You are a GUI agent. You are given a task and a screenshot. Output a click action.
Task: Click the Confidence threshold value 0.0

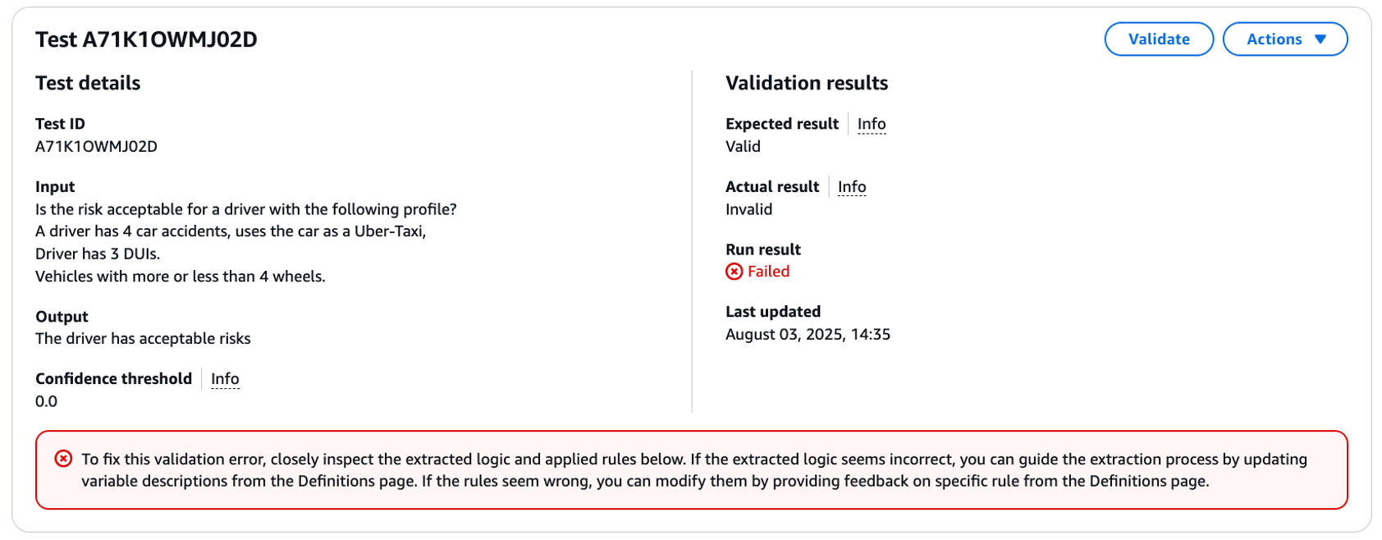(x=47, y=401)
